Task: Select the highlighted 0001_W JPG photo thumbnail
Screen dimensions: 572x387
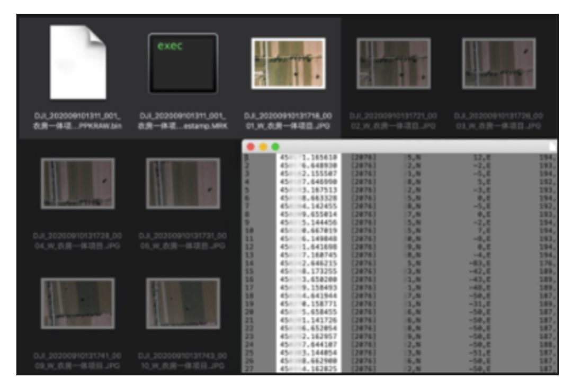Action: point(288,64)
